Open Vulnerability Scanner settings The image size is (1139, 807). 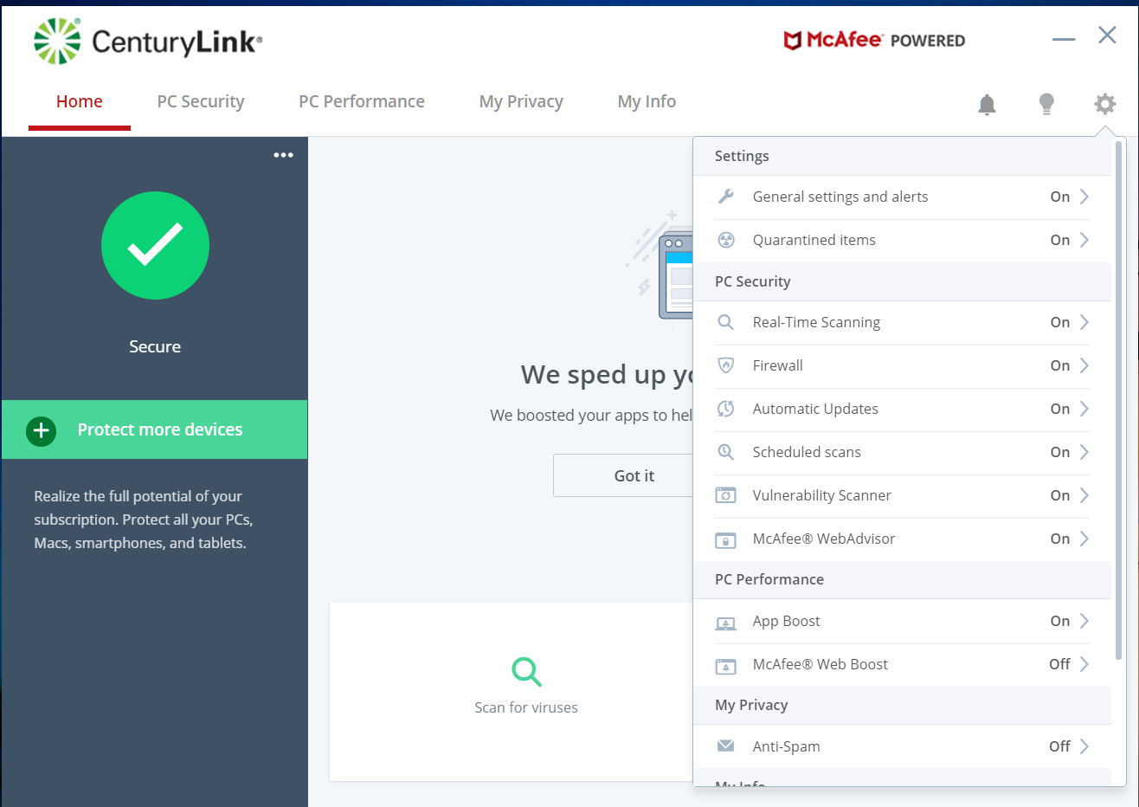pyautogui.click(x=902, y=495)
